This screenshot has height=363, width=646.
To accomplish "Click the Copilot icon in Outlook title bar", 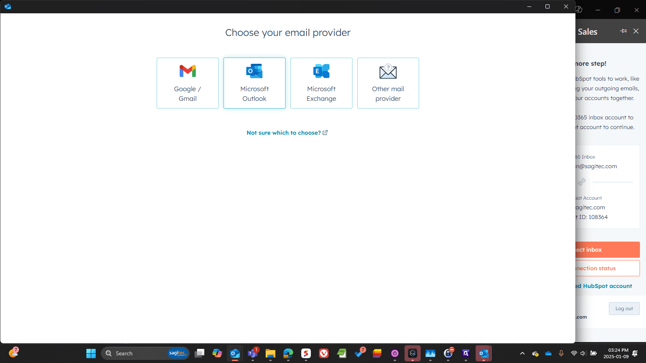I will tap(579, 10).
